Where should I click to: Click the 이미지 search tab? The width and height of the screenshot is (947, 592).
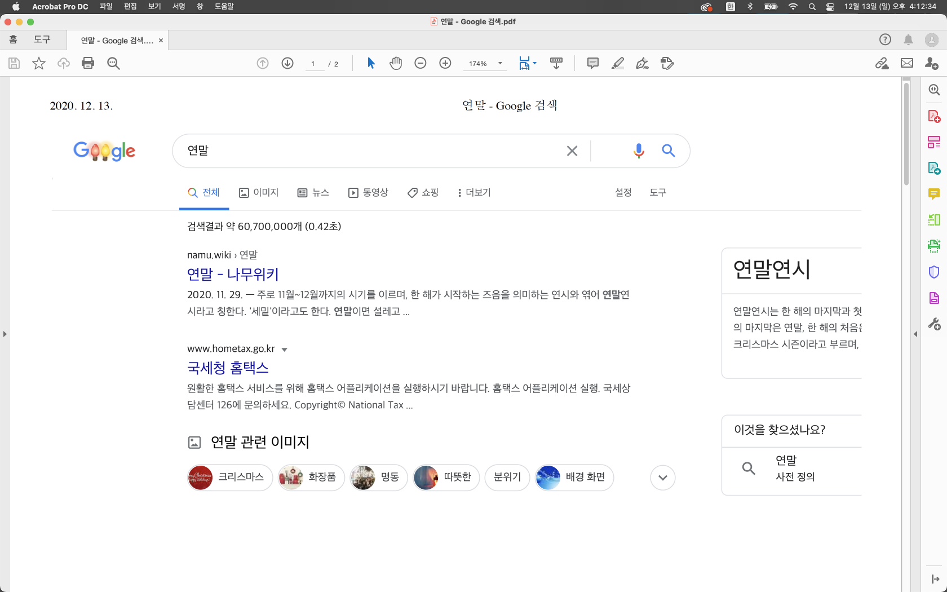coord(259,193)
